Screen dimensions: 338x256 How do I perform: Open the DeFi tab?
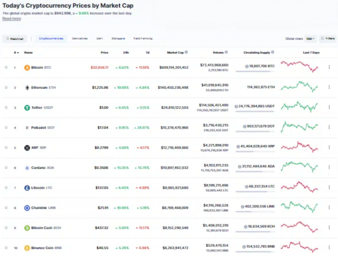(x=100, y=38)
